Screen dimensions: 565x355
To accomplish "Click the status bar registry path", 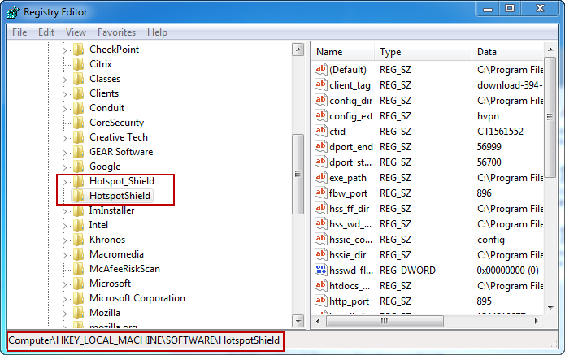I will 144,340.
